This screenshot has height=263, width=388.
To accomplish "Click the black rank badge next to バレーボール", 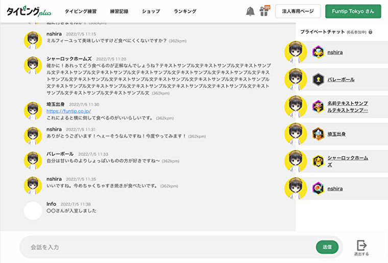I will (318, 79).
